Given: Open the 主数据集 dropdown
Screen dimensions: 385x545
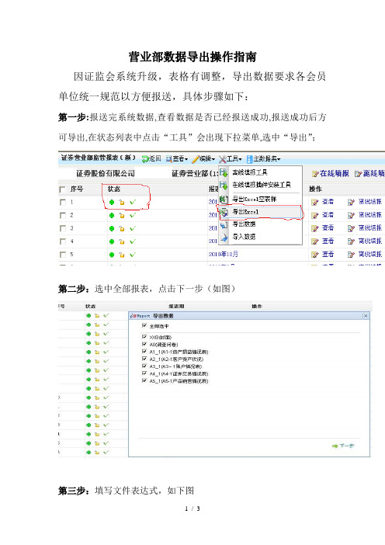Looking at the screenshot, I should tap(263, 159).
